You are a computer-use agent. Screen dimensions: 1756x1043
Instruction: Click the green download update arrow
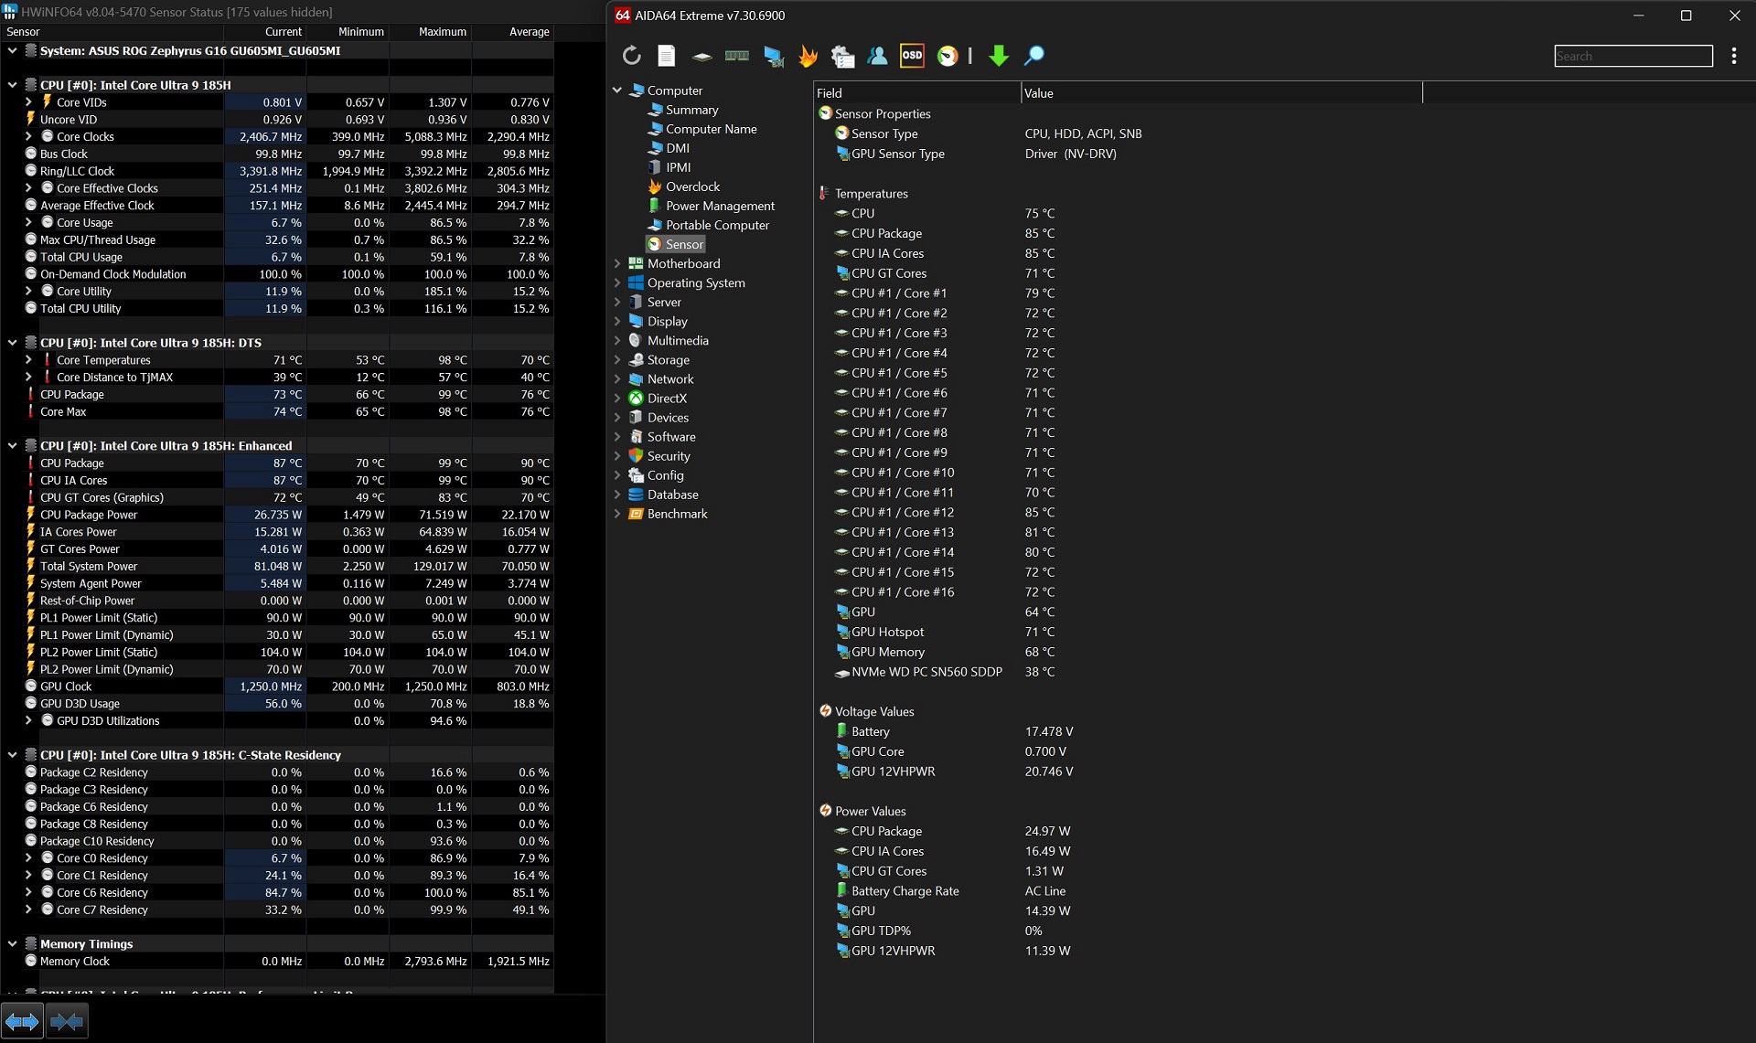(x=999, y=56)
